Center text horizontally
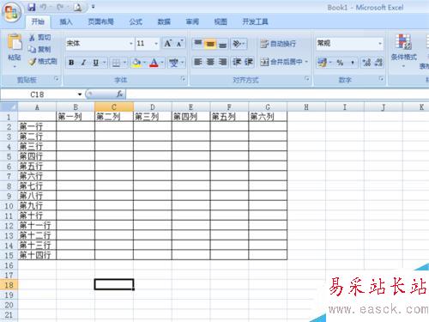 (x=210, y=62)
